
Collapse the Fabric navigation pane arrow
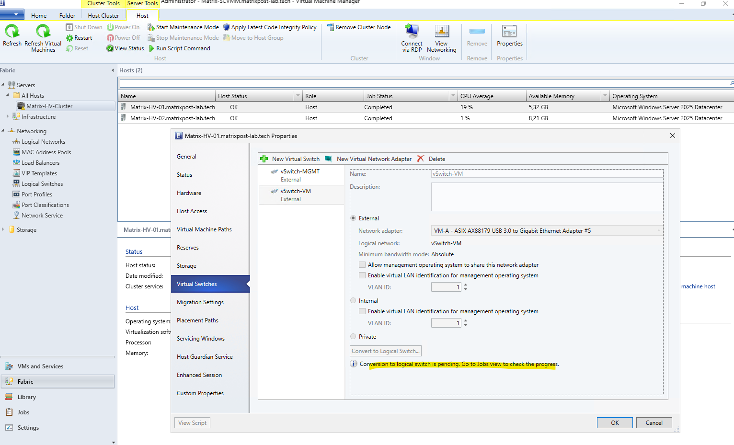(113, 70)
